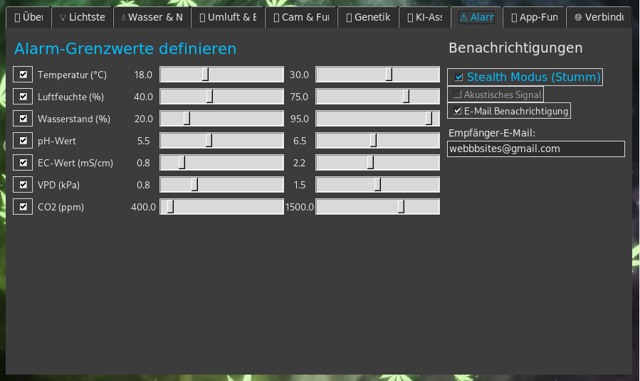Click the '6.5' pH maximum value
The width and height of the screenshot is (640, 381).
[300, 141]
